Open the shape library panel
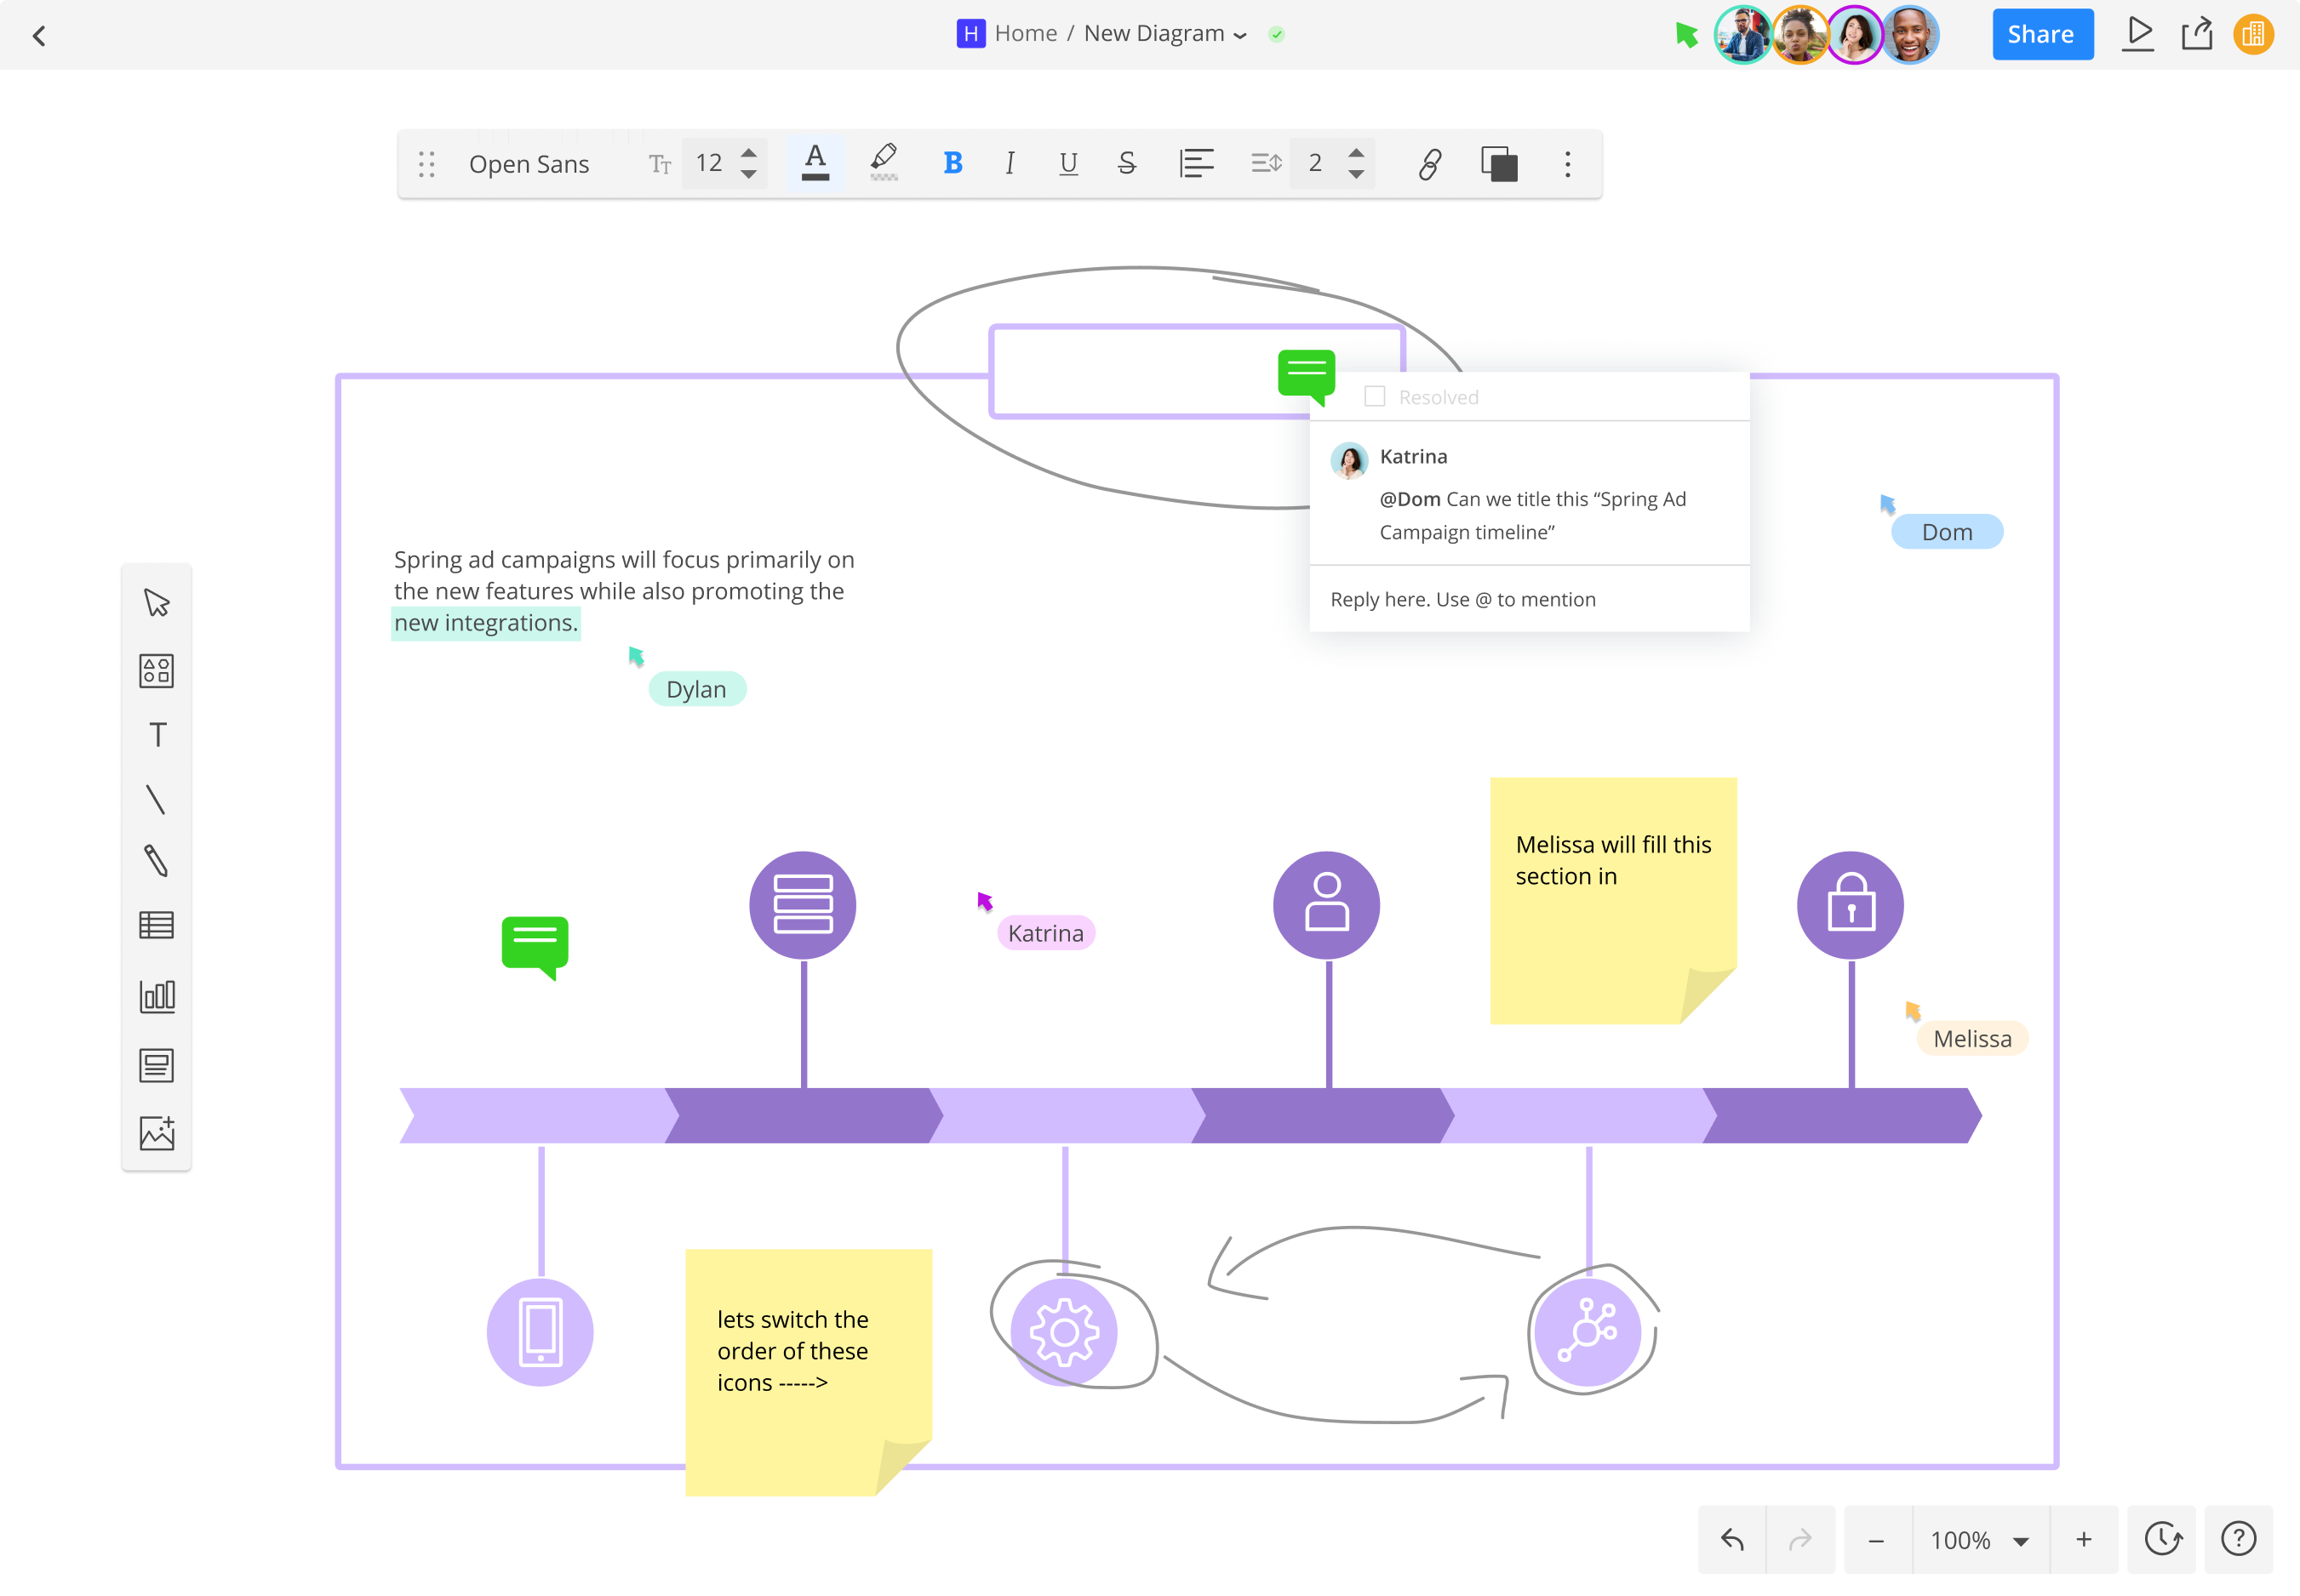Image resolution: width=2300 pixels, height=1596 pixels. 157,670
